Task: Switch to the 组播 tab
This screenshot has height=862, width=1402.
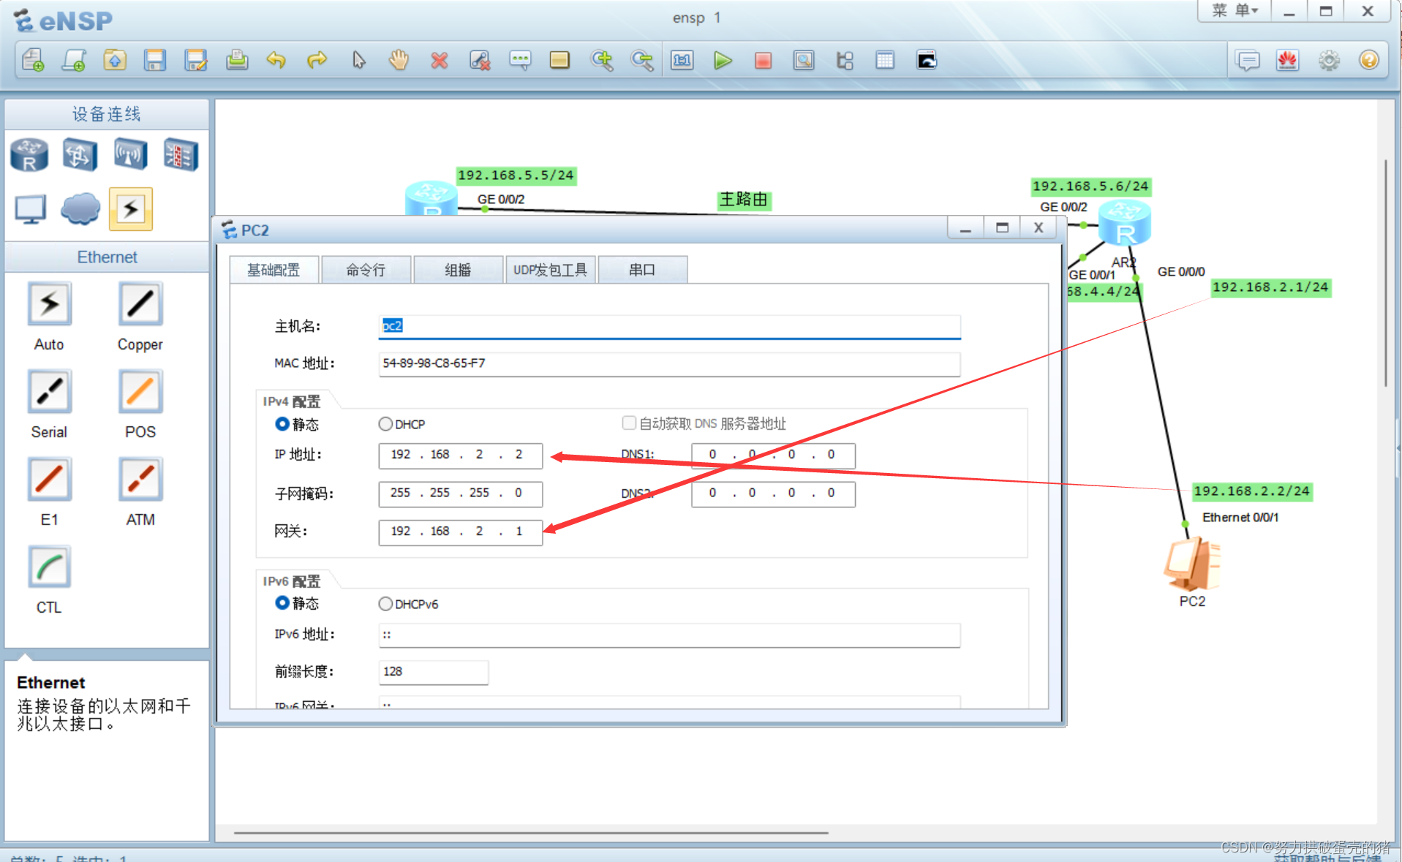Action: click(458, 270)
